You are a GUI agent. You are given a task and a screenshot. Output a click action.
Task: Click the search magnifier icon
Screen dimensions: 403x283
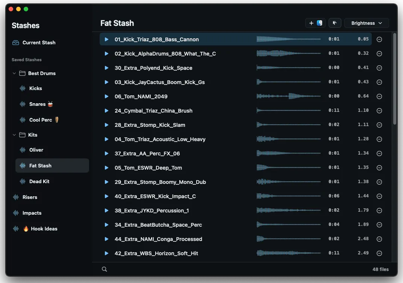coord(105,269)
